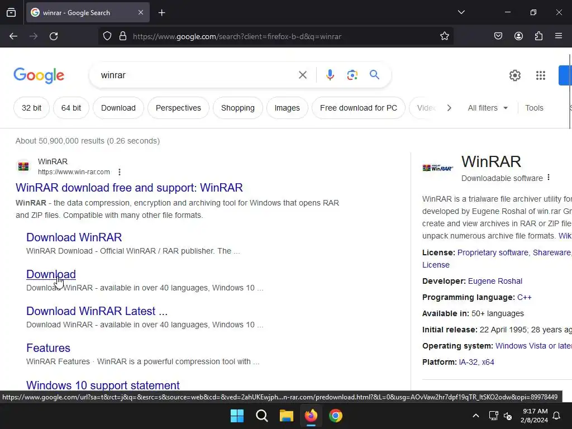Follow the Proprietary software license link
This screenshot has height=429, width=572.
tap(493, 252)
